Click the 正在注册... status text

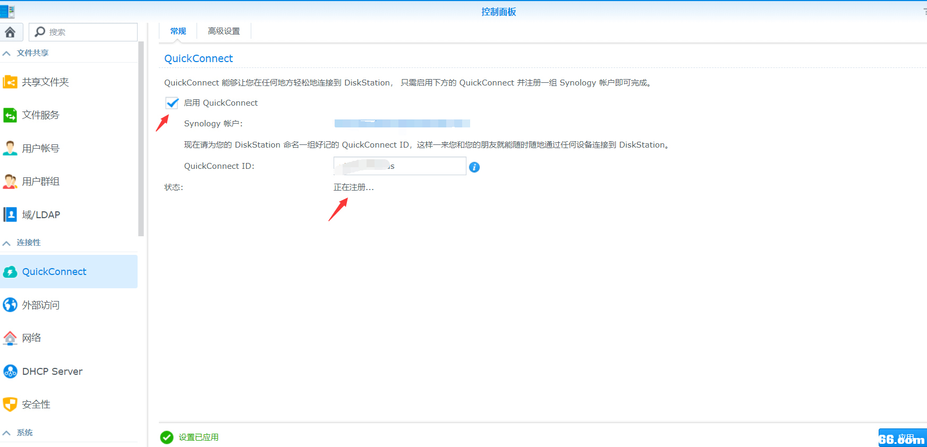click(x=354, y=187)
